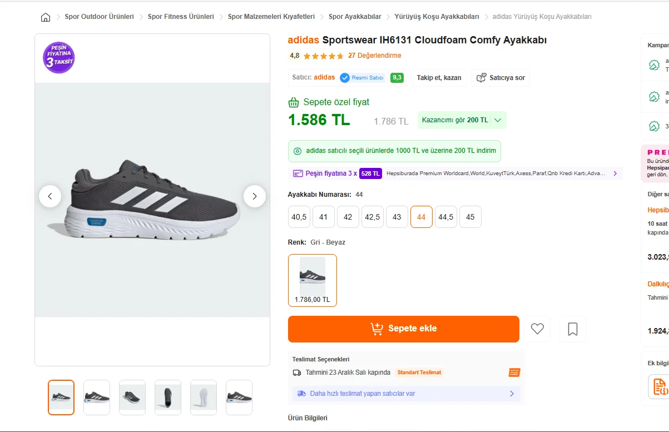Open Spor Ayakkabılar breadcrumb category
This screenshot has width=669, height=432.
355,17
